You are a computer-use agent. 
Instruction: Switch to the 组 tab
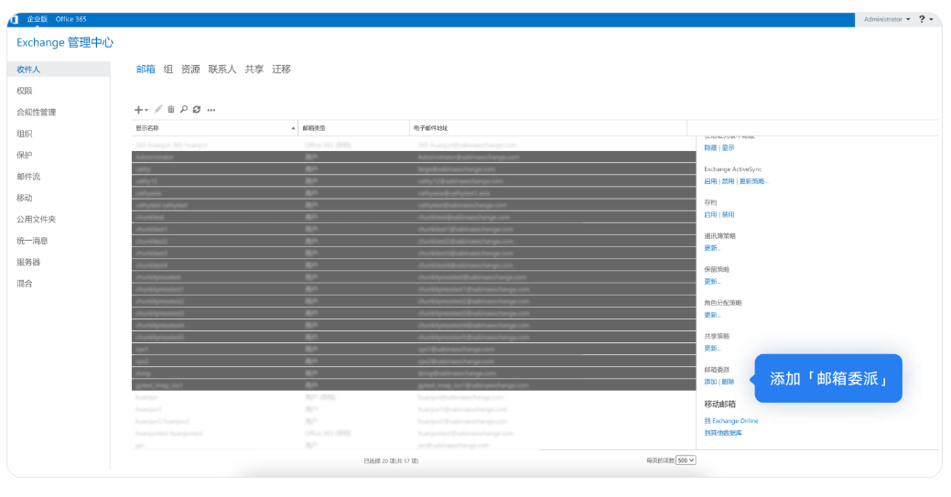point(168,70)
